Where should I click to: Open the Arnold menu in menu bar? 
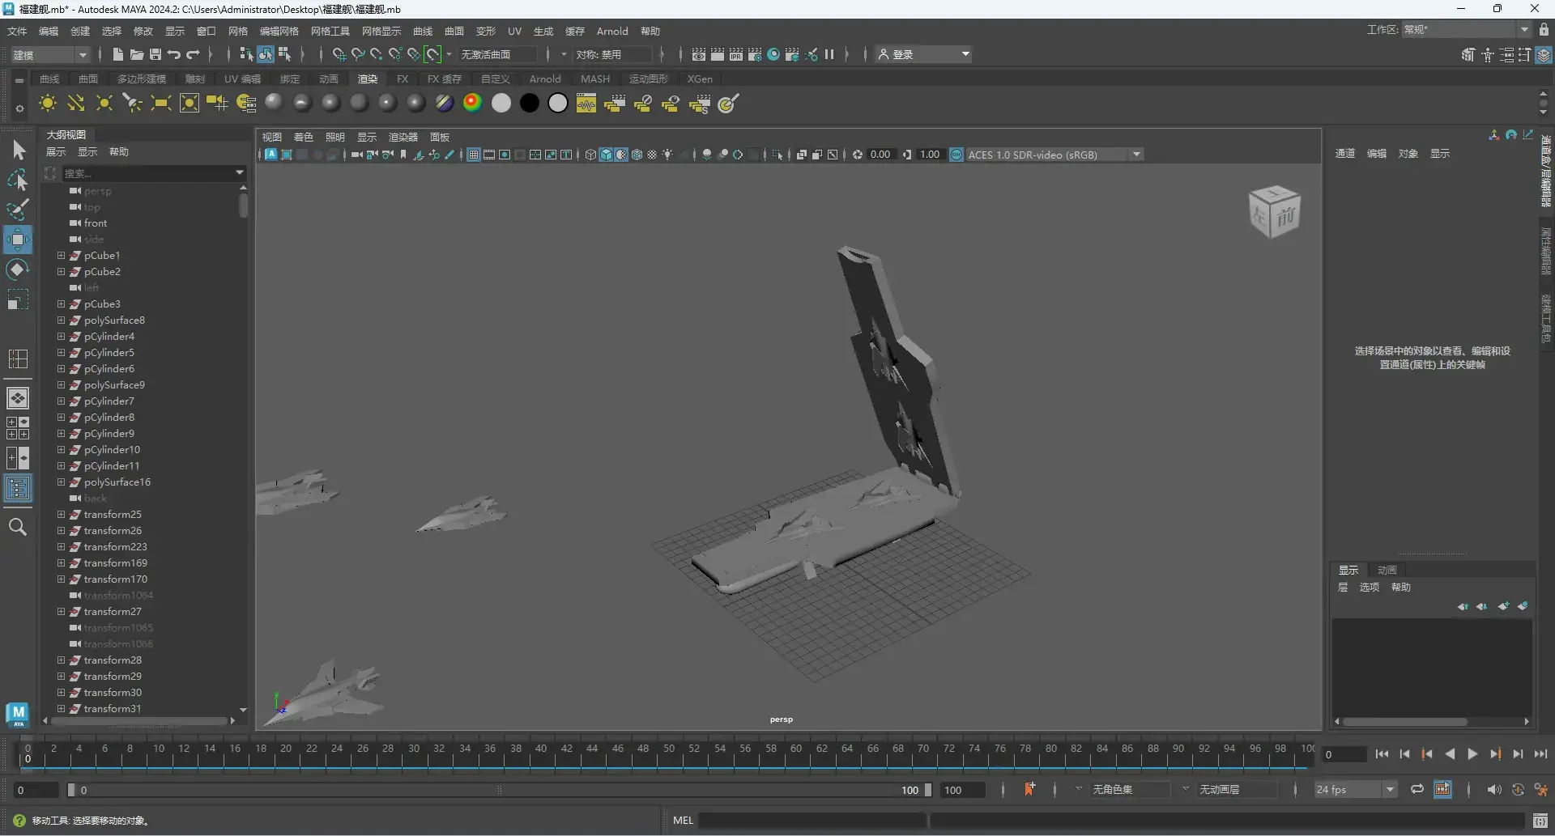(612, 31)
